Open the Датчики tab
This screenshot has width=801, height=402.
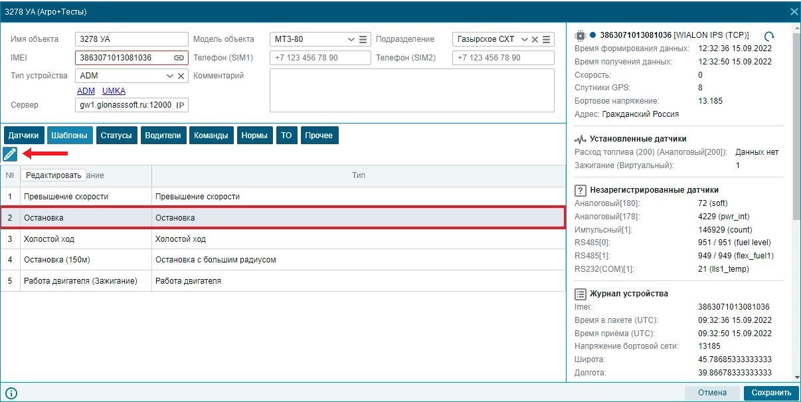(23, 135)
